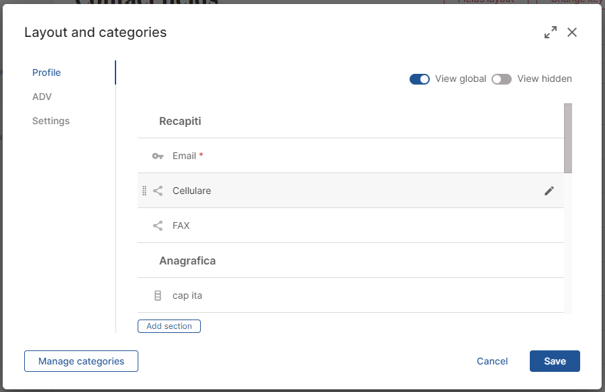This screenshot has height=392, width=605.
Task: Select the Anagrafica section header
Action: pyautogui.click(x=187, y=260)
